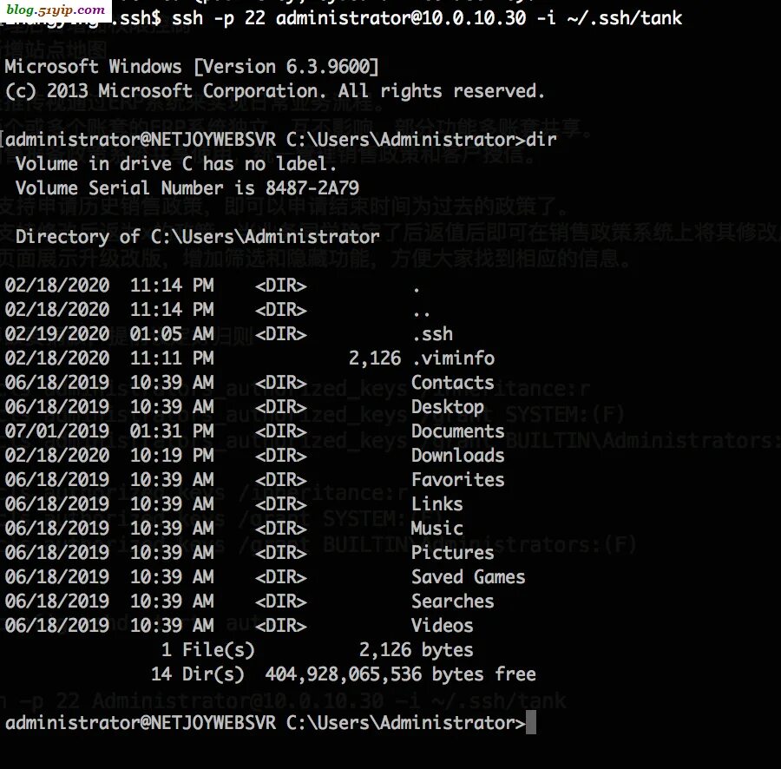Select the Videos directory entry
Screen dimensions: 781x769
(443, 625)
